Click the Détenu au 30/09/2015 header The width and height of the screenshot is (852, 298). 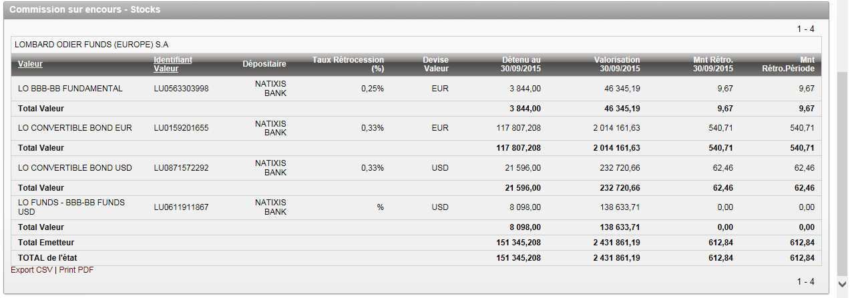pyautogui.click(x=521, y=64)
